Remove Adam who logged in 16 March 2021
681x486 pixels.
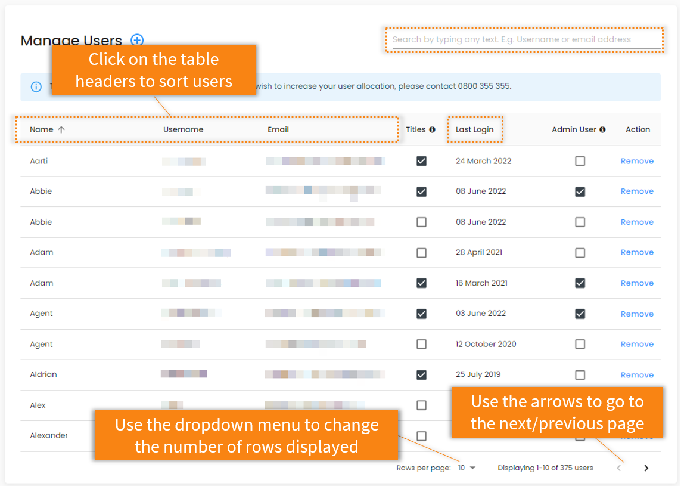637,283
